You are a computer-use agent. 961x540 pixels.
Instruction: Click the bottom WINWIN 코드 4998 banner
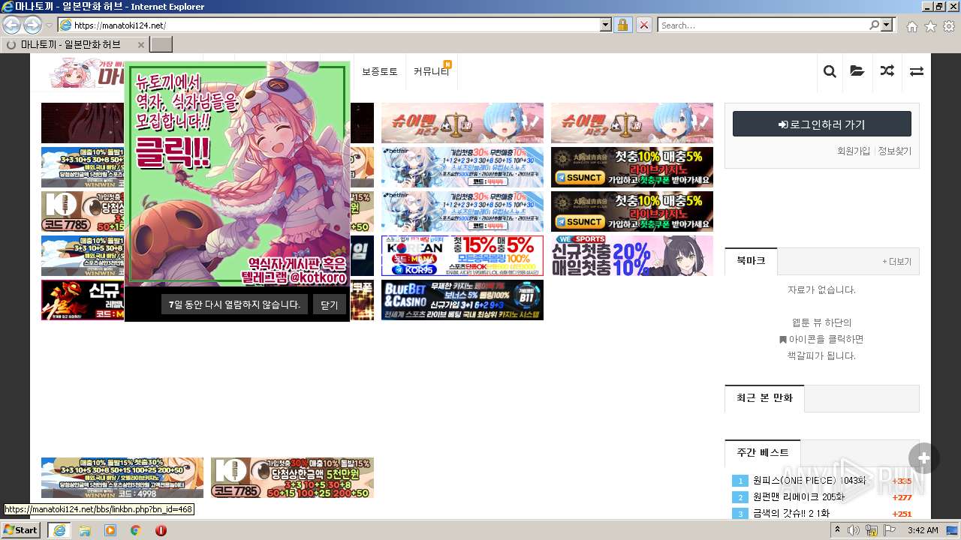[122, 478]
